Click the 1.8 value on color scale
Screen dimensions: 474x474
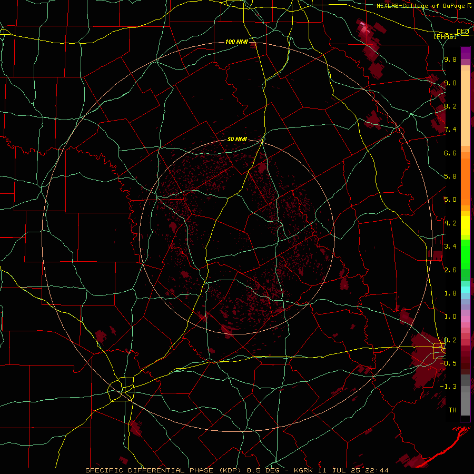450,293
